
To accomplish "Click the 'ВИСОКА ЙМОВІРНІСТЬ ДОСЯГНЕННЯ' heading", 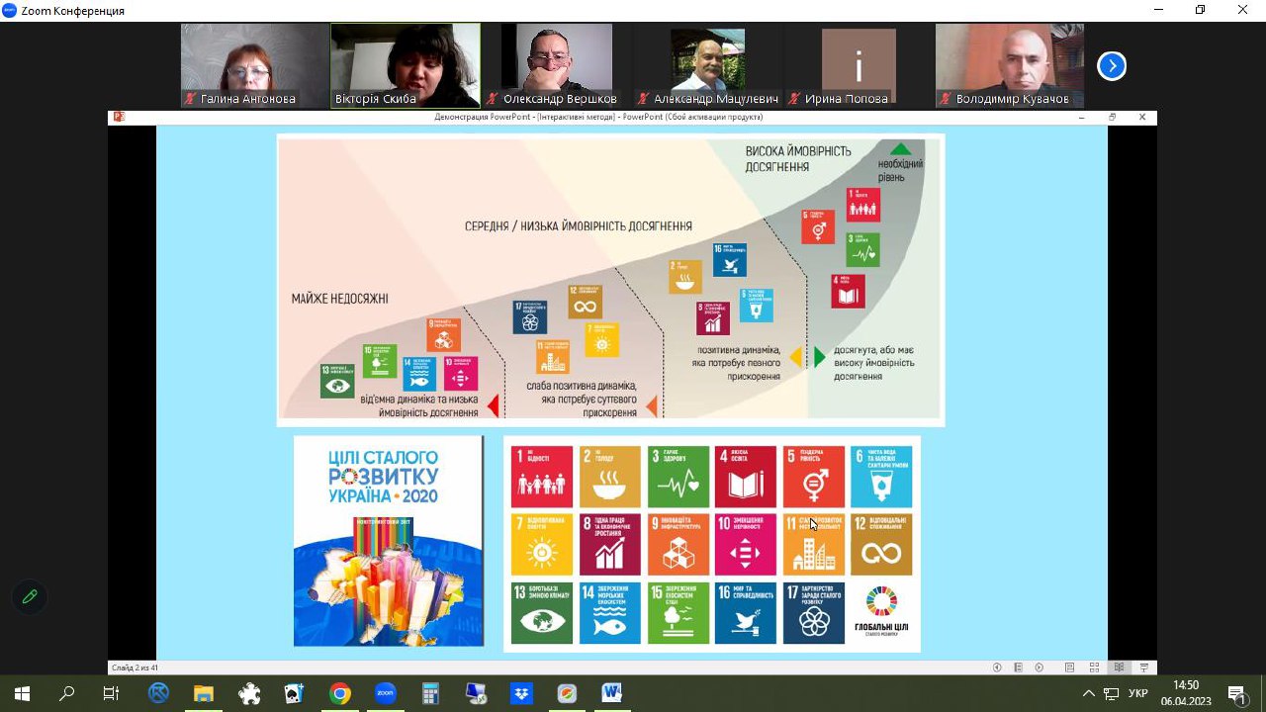I will (x=798, y=158).
